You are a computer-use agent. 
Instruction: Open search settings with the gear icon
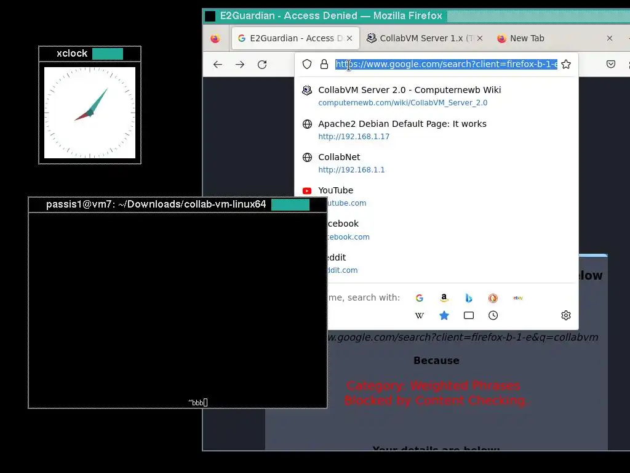point(566,315)
